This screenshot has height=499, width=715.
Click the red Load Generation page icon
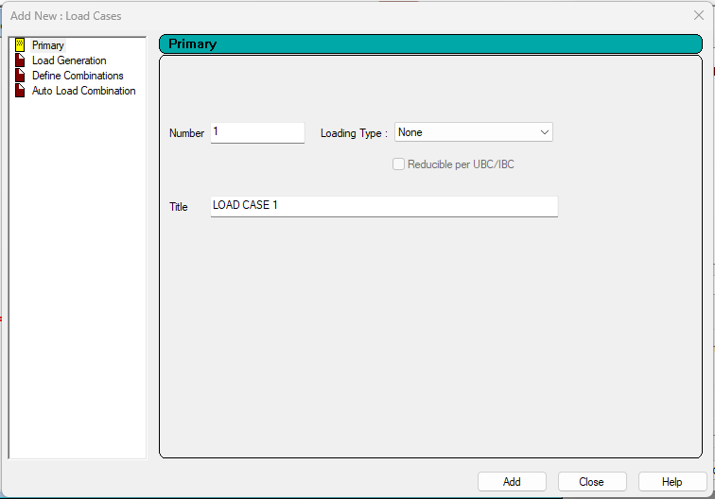pos(20,60)
